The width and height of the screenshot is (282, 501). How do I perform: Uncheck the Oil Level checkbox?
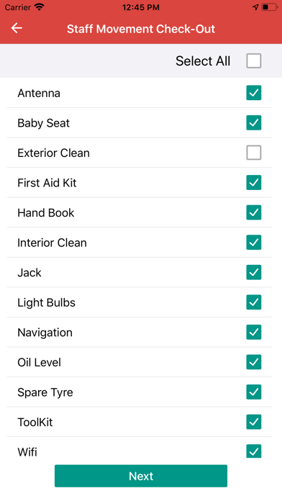(253, 362)
